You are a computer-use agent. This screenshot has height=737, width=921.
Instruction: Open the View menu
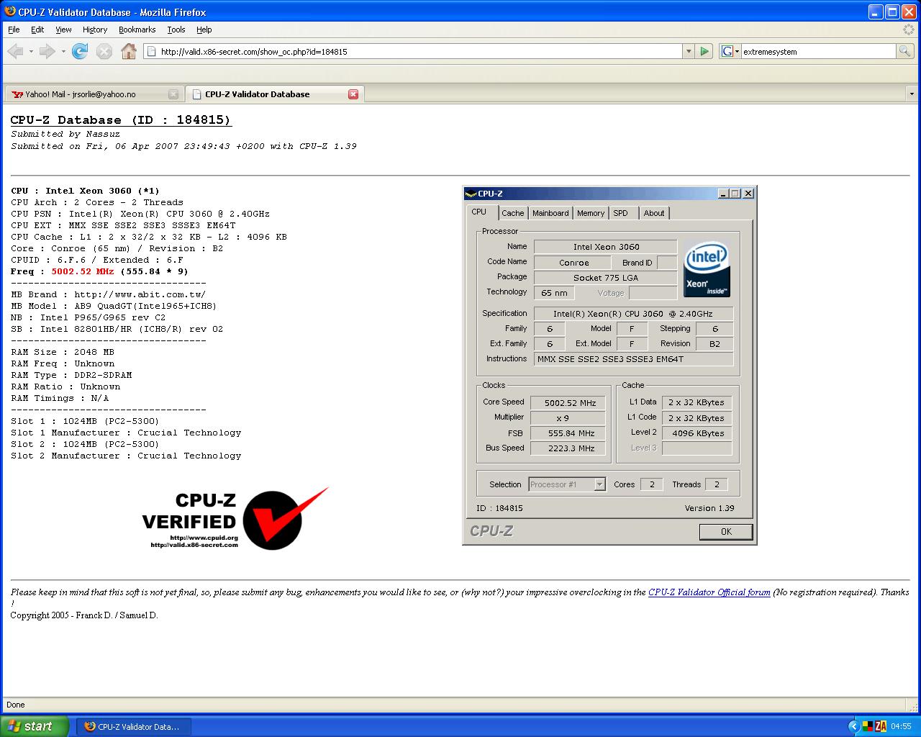(63, 30)
